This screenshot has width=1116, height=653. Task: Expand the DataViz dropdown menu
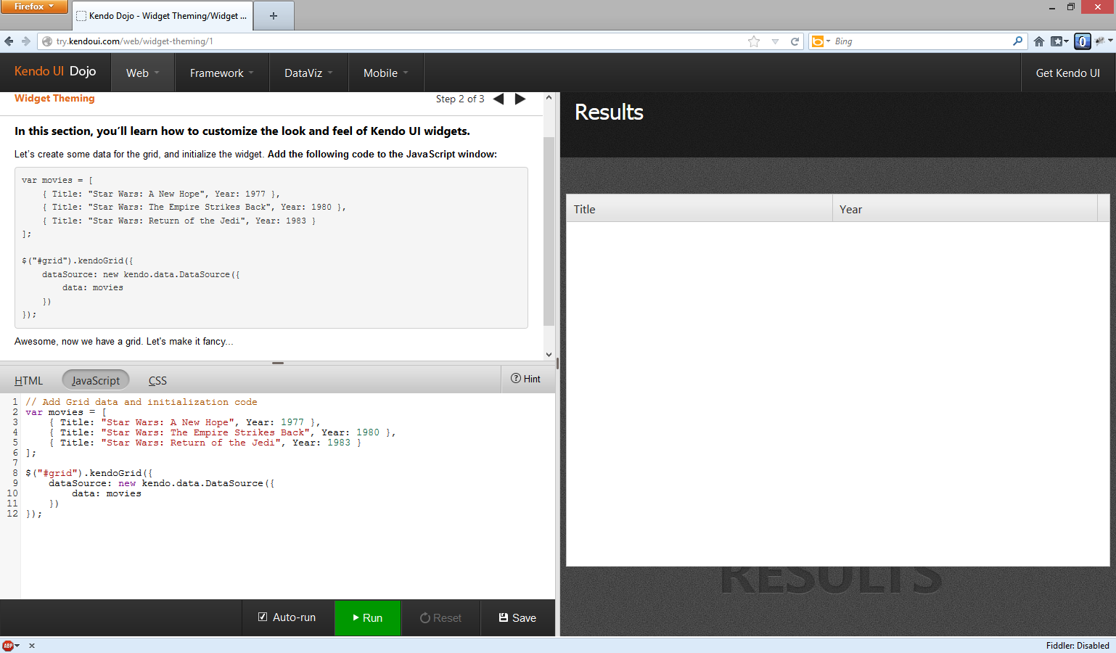pos(308,73)
